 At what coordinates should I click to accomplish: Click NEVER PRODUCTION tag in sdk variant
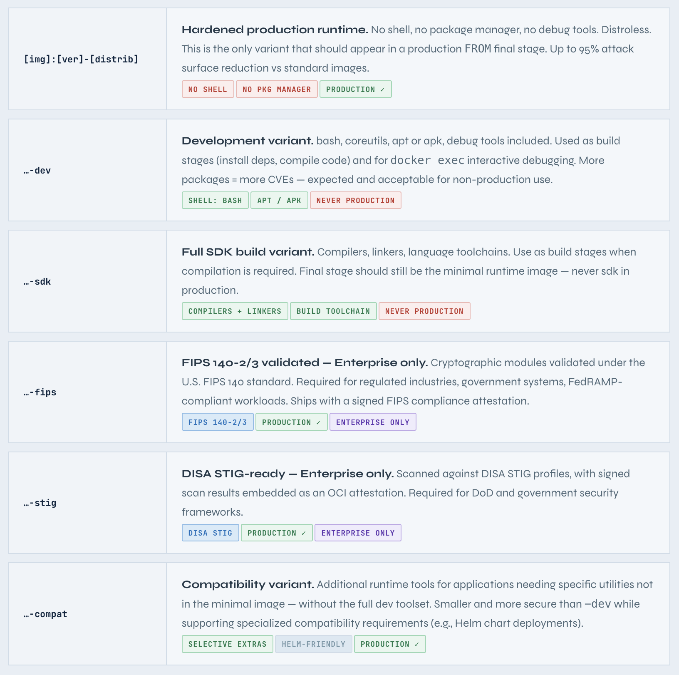[424, 311]
